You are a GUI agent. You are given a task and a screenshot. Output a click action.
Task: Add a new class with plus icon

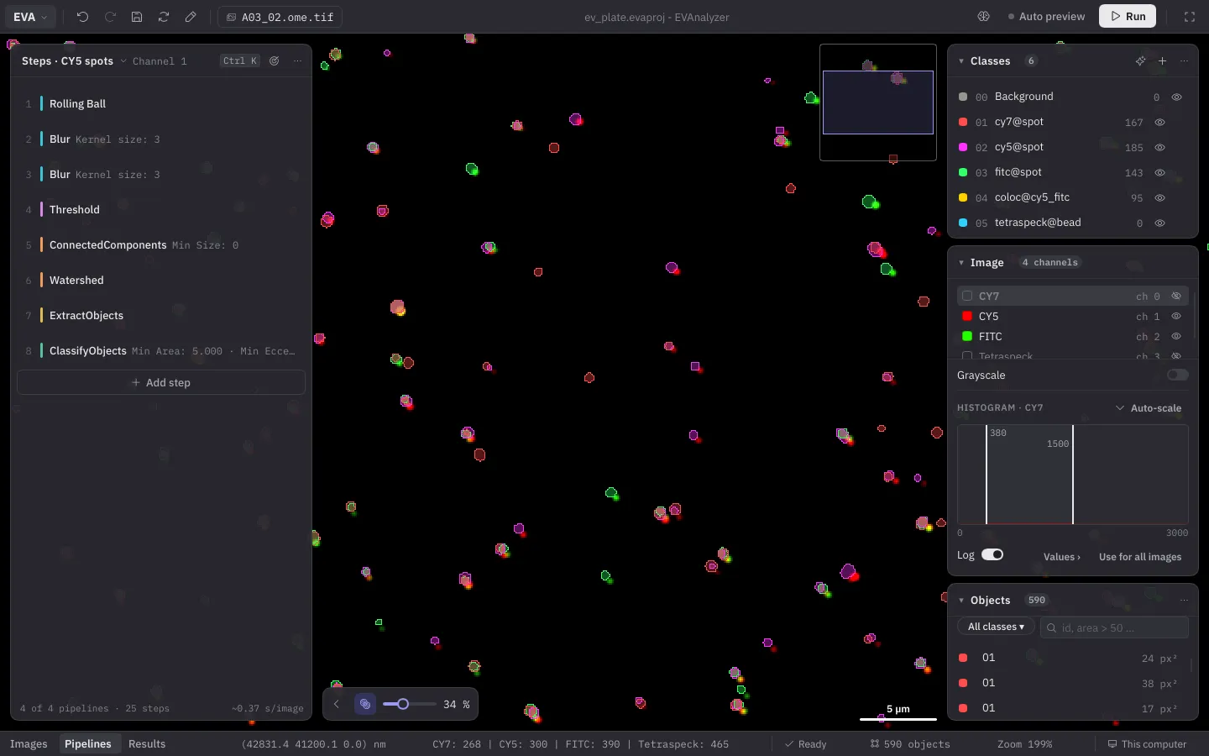1162,61
